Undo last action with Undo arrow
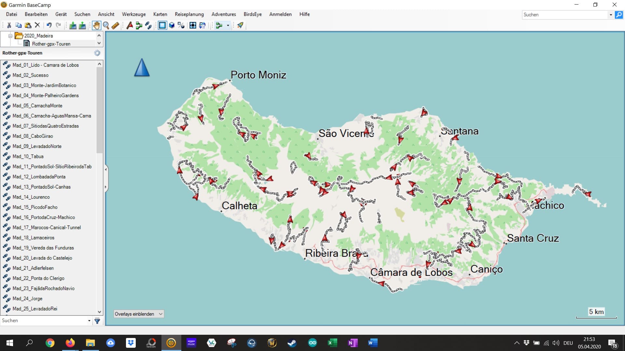Screen dimensions: 625x351 tap(49, 25)
